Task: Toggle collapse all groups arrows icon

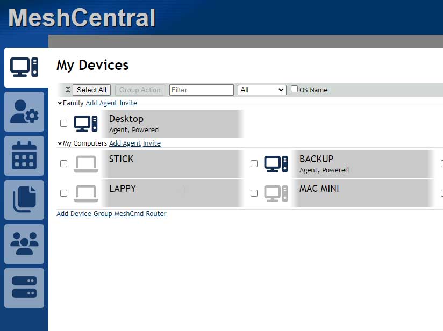Action: (x=68, y=90)
